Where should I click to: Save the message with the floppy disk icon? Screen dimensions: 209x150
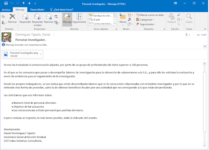pos(6,3)
